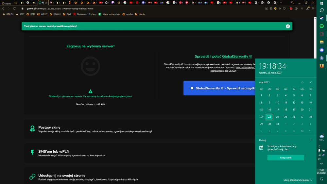Click the edit/share page icon in toolbar
Image resolution: width=327 pixels, height=184 pixels.
[x=267, y=8]
